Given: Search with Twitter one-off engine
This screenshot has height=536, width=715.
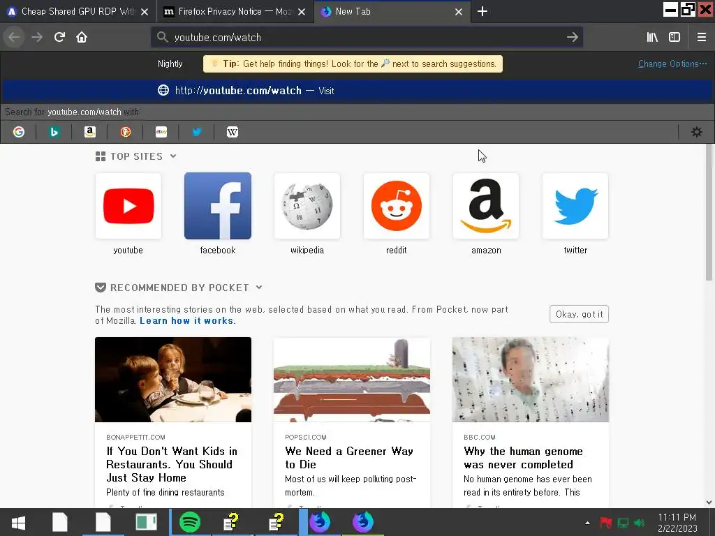Looking at the screenshot, I should (196, 132).
